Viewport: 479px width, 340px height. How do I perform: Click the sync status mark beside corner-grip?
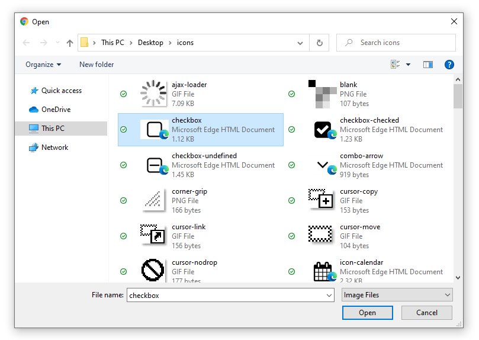click(123, 200)
